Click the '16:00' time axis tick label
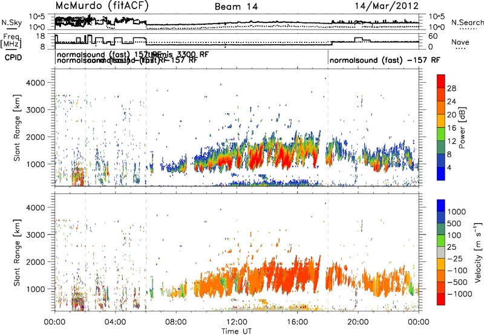The image size is (484, 335). point(297,322)
